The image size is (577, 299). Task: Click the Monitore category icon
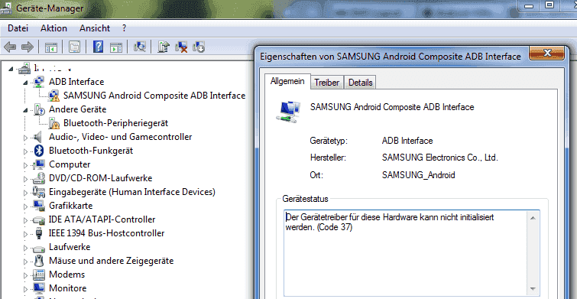(39, 288)
